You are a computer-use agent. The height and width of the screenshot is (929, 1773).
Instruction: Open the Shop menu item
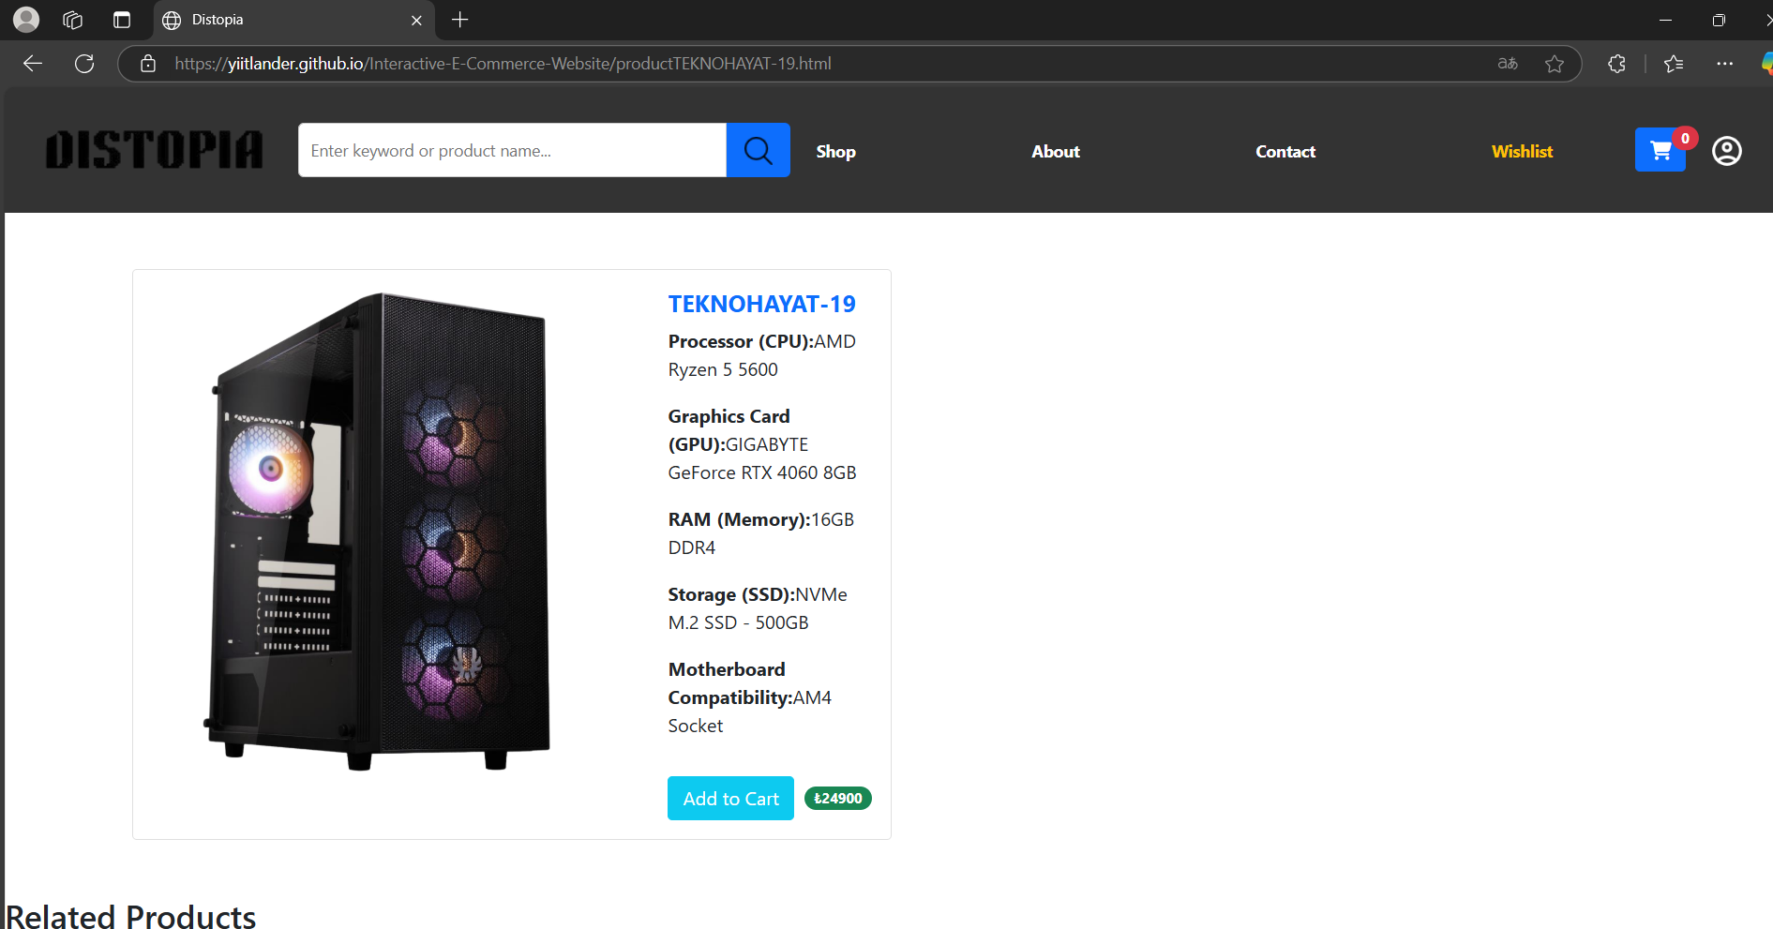[835, 151]
